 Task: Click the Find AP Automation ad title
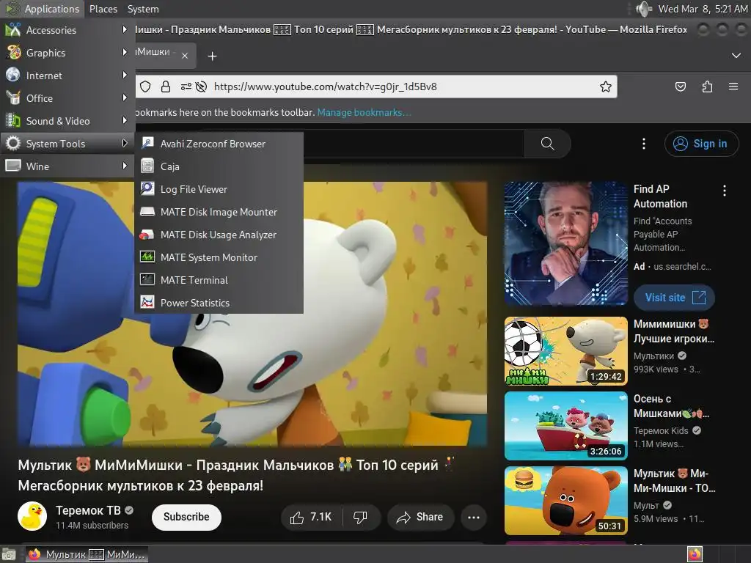click(660, 196)
